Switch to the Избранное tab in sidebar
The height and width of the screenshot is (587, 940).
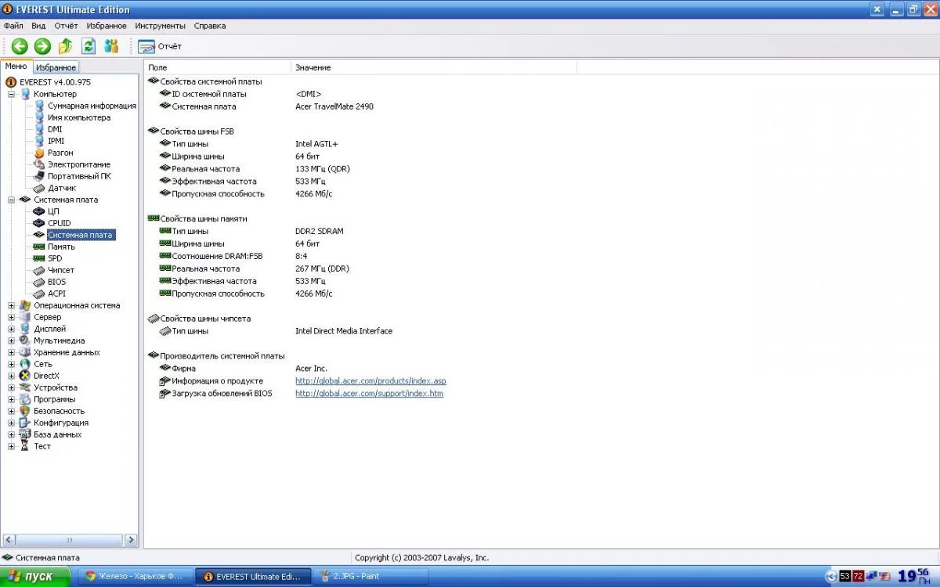coord(56,67)
